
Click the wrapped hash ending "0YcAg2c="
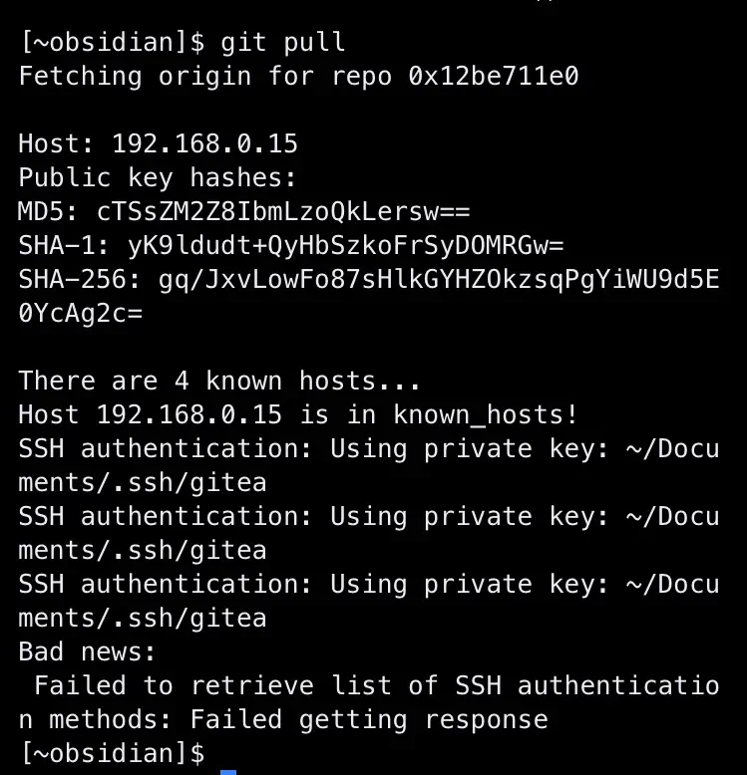tap(81, 313)
